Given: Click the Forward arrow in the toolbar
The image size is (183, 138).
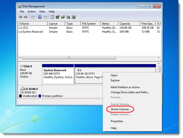Looking at the screenshot, I should [x=26, y=17].
